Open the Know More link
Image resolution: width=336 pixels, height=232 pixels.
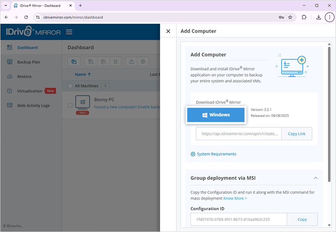[x=235, y=198]
